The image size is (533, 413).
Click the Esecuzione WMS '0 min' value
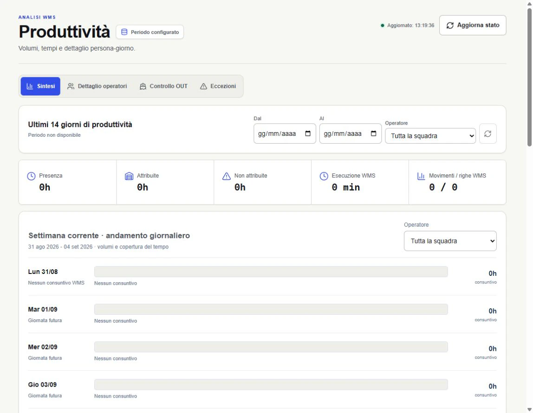pyautogui.click(x=346, y=187)
